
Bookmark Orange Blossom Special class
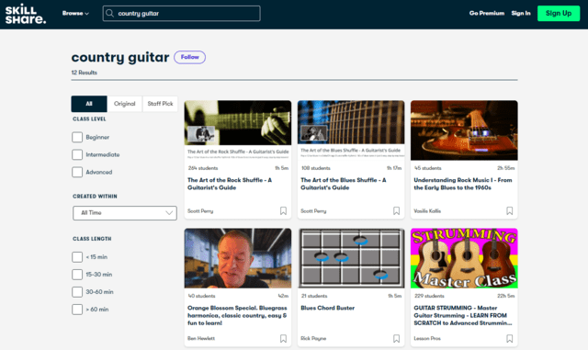[x=283, y=338]
